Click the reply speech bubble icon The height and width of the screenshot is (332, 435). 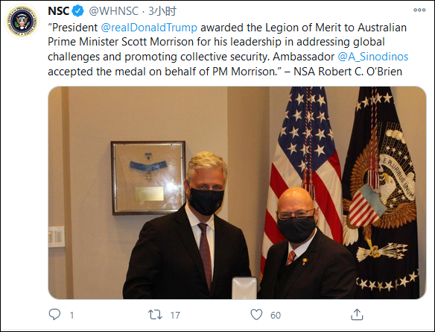pyautogui.click(x=54, y=315)
